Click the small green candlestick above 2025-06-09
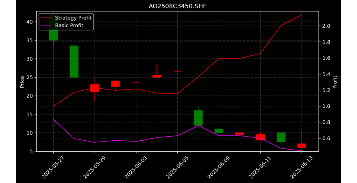Screen dimensions: 357x183 pos(219,131)
